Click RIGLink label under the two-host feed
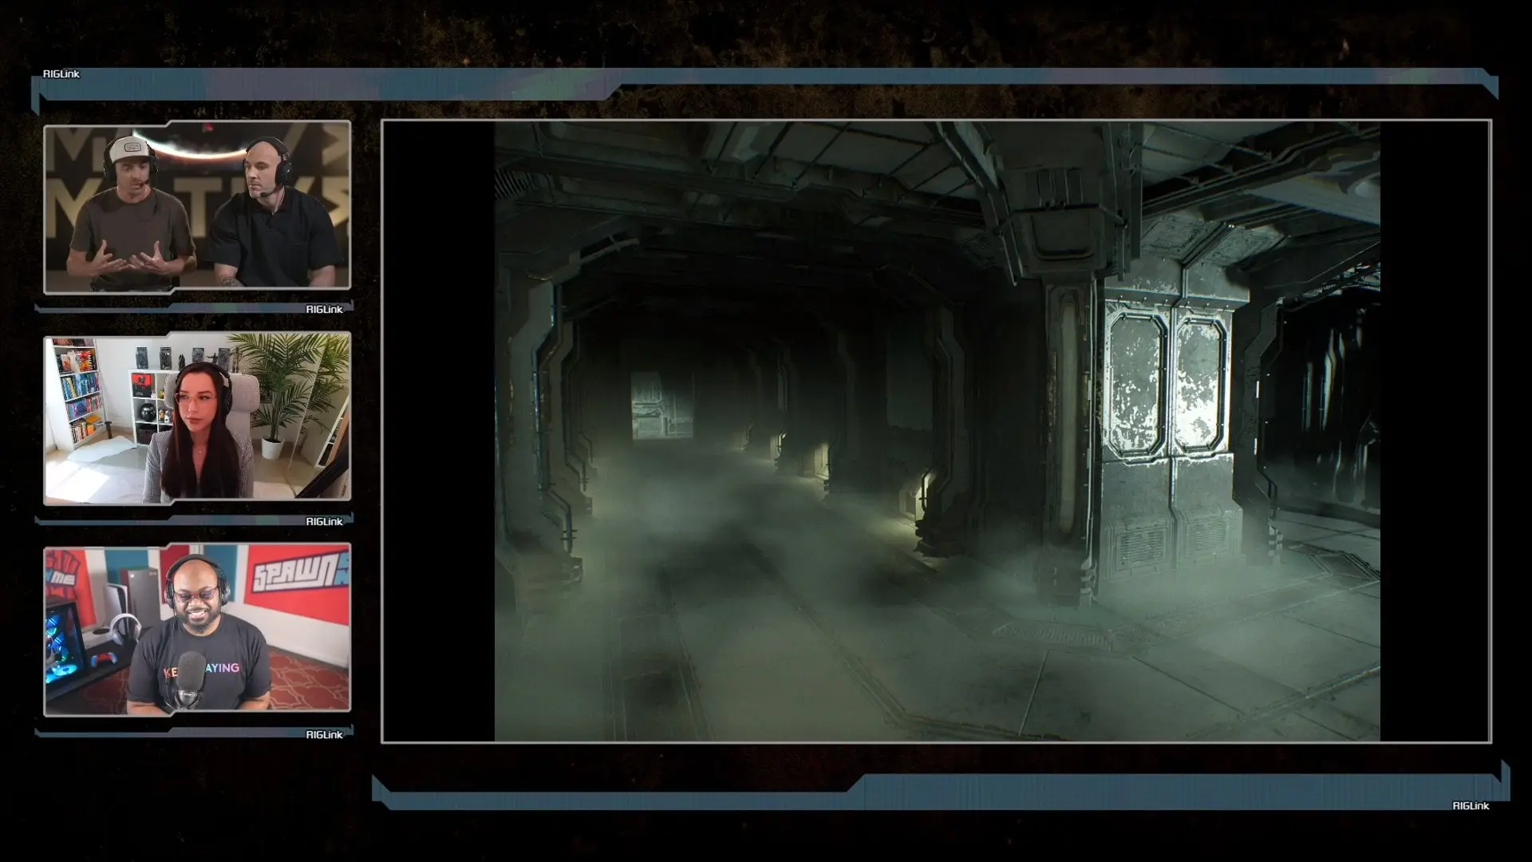The height and width of the screenshot is (862, 1532). tap(324, 310)
